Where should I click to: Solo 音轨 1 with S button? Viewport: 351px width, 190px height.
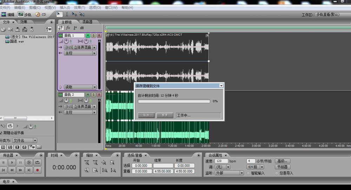click(94, 35)
